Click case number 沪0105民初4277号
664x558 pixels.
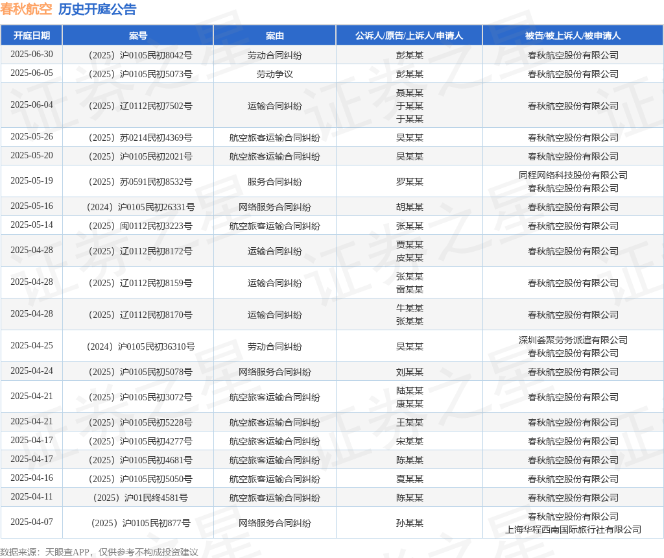140,441
